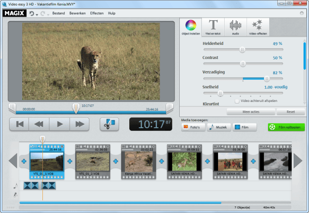Tick checkbox on the 00:57:10 clip
This screenshot has height=213, width=309.
[x=261, y=146]
